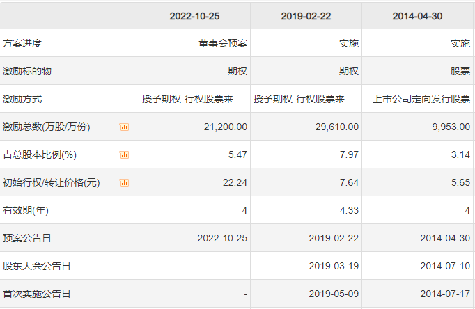Select the 29,610.00 cell

click(334, 127)
